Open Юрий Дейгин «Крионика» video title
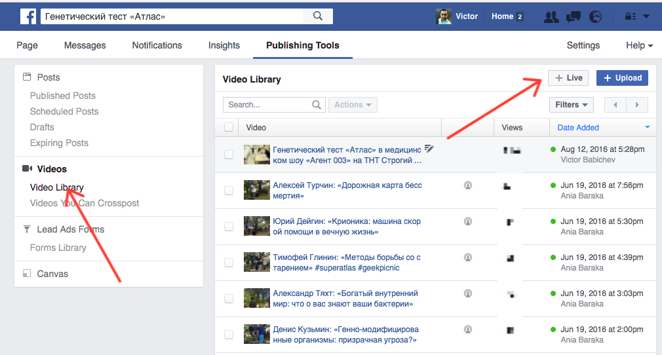 point(347,226)
